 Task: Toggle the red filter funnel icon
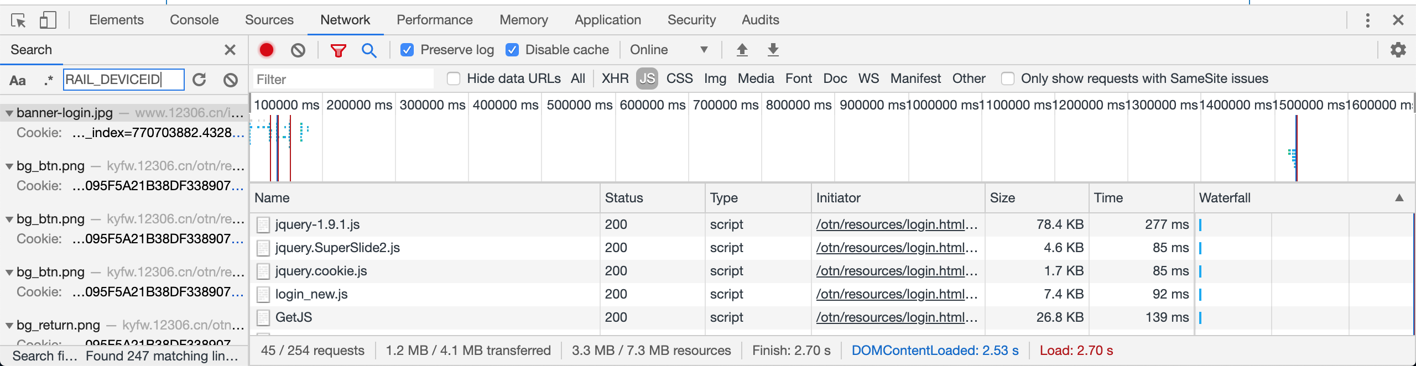point(338,50)
